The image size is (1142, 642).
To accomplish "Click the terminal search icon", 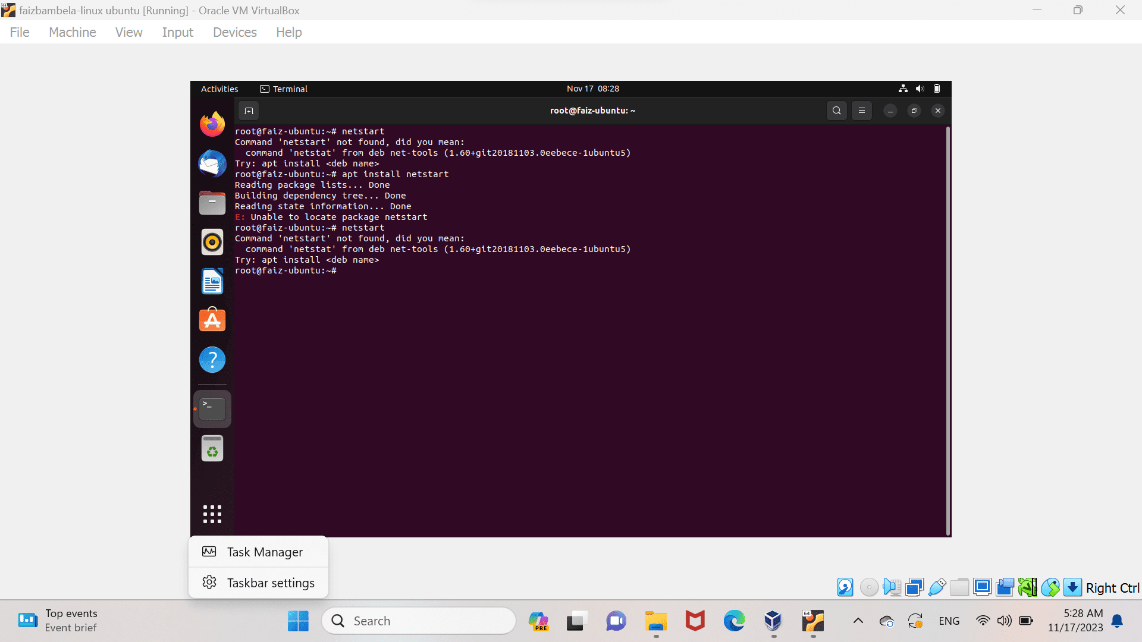I will tap(837, 111).
